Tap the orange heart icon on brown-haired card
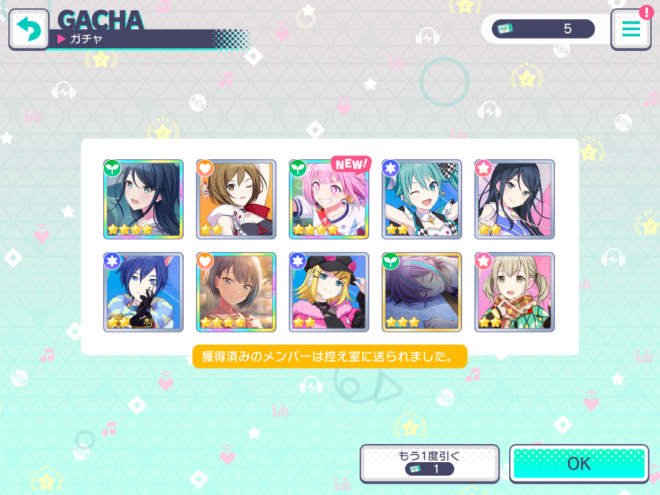This screenshot has width=660, height=495. (205, 168)
